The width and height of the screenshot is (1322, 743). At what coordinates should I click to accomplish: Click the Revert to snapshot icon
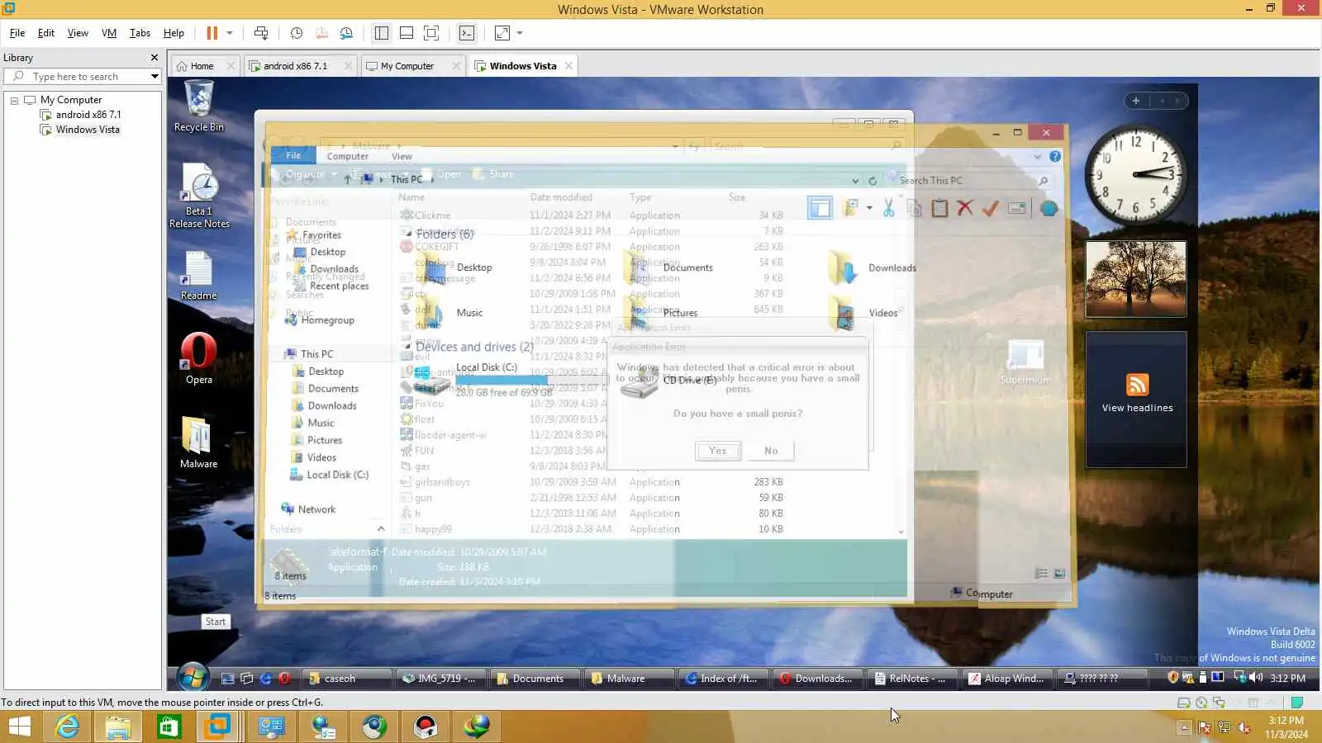(x=321, y=33)
